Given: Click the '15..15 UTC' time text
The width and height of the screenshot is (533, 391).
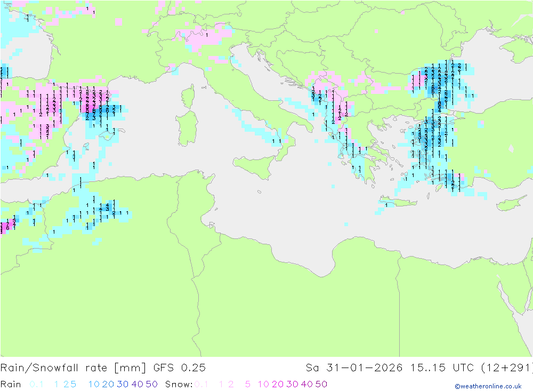Looking at the screenshot, I should (x=442, y=368).
